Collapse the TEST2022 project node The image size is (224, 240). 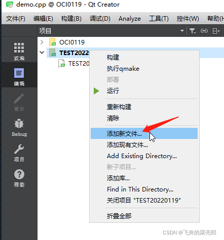coord(42,53)
